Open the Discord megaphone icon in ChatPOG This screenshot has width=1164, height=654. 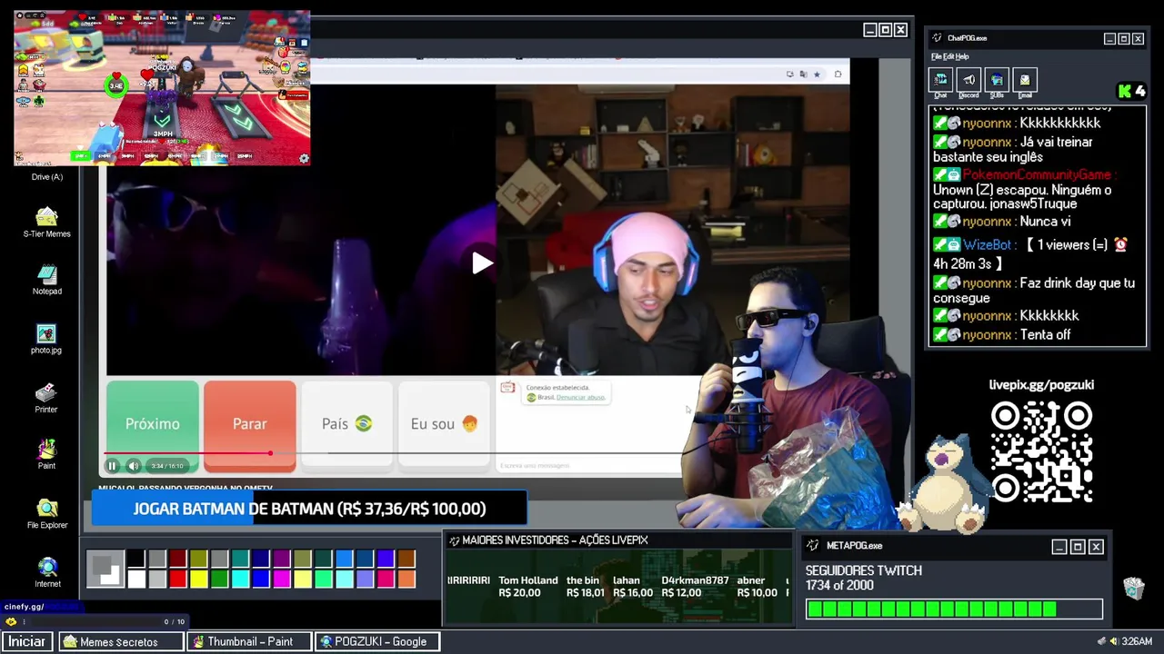pos(969,80)
